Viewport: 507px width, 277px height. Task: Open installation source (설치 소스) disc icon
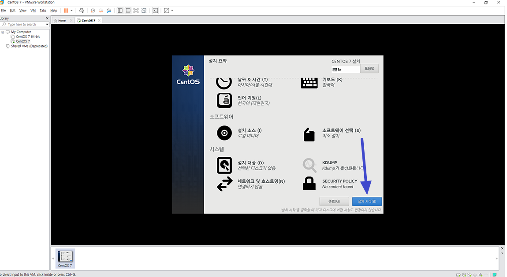(224, 133)
